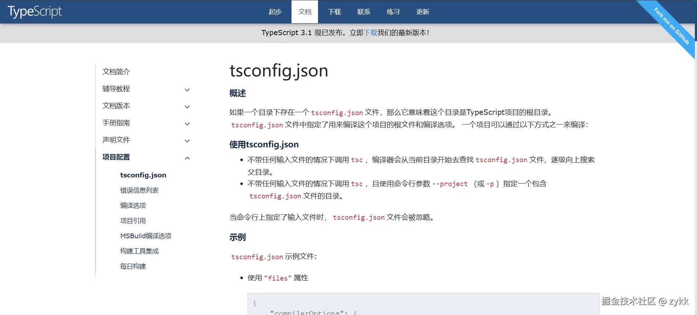Open 每日构建 in the sidebar
This screenshot has width=697, height=315.
coord(133,266)
